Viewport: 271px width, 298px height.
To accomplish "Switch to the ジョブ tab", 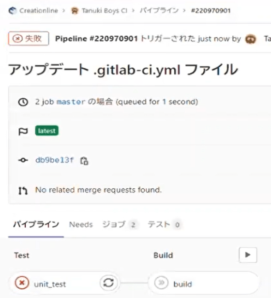I will 119,224.
